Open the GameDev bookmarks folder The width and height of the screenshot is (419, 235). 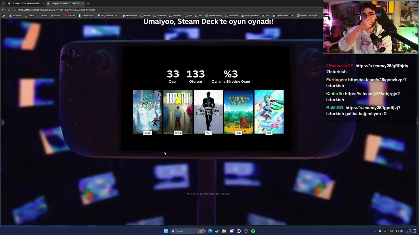[x=159, y=16]
